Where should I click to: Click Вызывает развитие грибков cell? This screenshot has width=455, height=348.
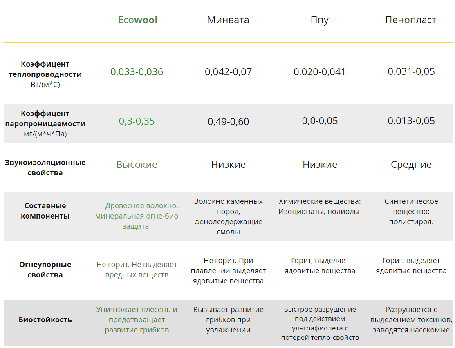[229, 320]
